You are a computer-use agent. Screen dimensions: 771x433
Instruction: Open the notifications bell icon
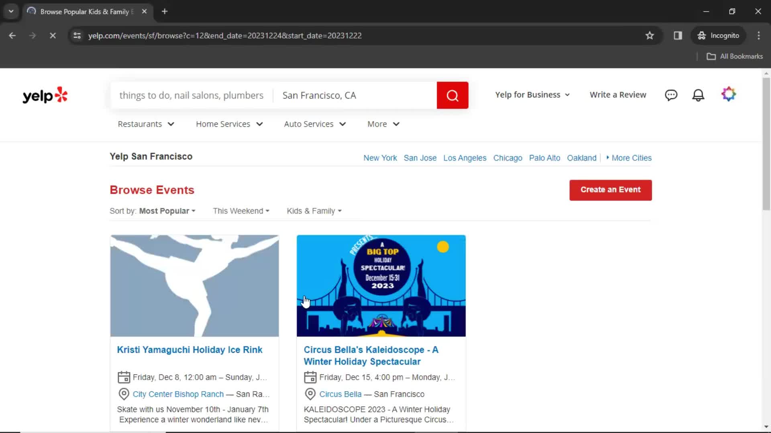pos(698,95)
